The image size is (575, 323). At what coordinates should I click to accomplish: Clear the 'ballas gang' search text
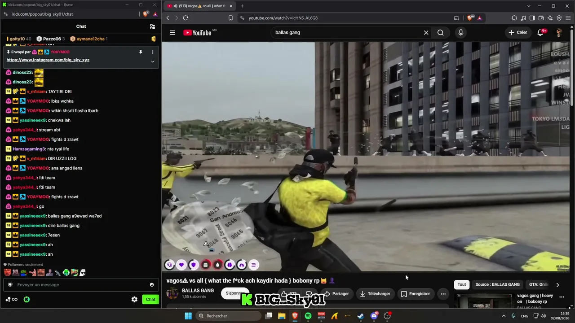[426, 32]
